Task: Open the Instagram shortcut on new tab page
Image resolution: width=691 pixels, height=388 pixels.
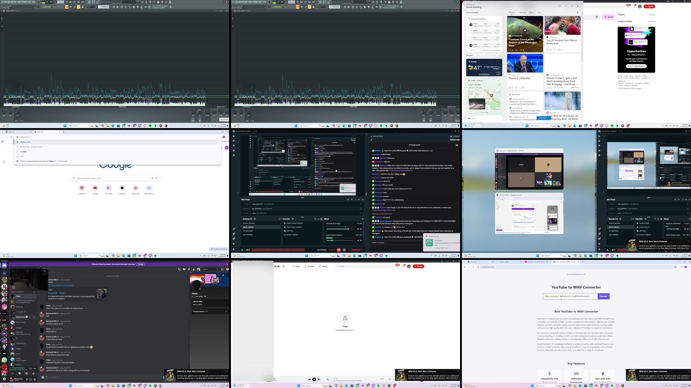Action: 82,189
